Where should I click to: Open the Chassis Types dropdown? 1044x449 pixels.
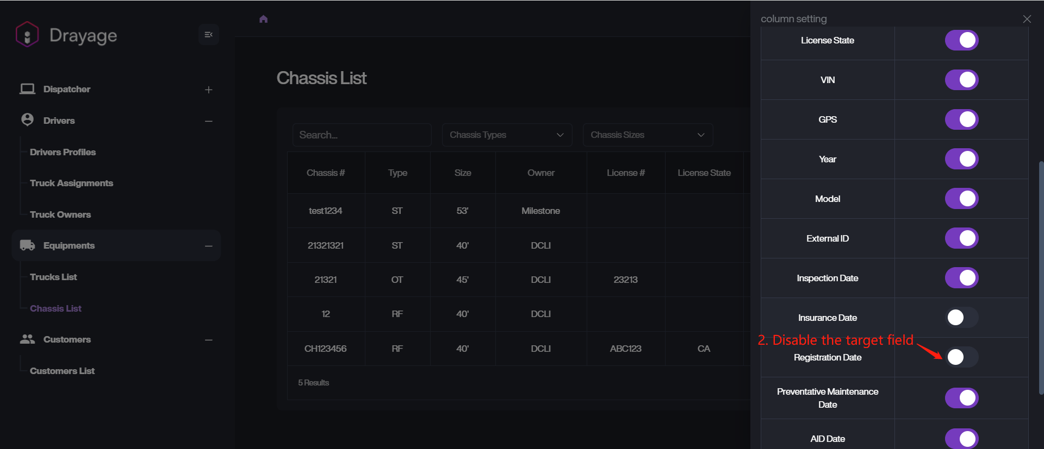pyautogui.click(x=506, y=135)
